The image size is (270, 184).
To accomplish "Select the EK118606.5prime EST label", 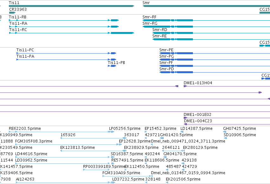I will [162, 160].
